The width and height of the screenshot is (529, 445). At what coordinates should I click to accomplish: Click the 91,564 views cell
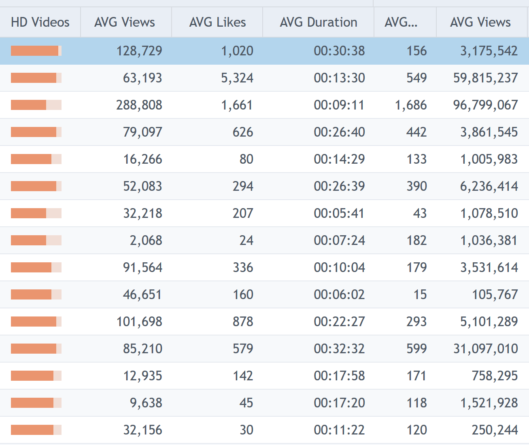(142, 268)
